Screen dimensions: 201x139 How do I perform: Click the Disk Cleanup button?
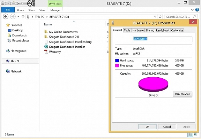click(183, 94)
